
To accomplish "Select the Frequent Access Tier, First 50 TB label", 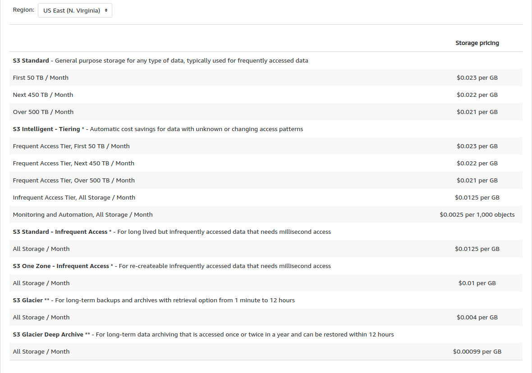I will point(71,146).
